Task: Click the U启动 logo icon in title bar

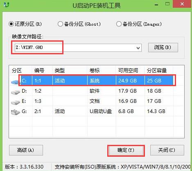Action: click(7, 5)
